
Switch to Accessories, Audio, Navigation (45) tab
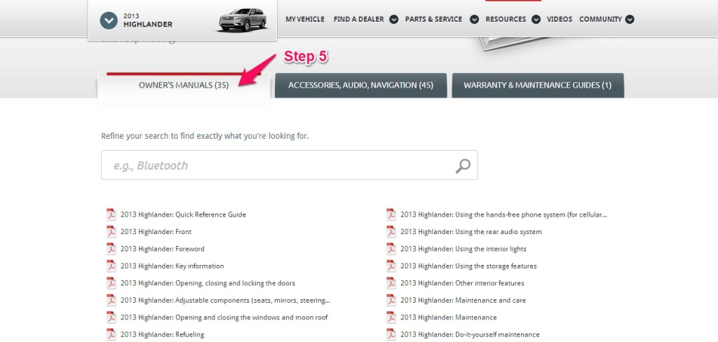tap(361, 85)
